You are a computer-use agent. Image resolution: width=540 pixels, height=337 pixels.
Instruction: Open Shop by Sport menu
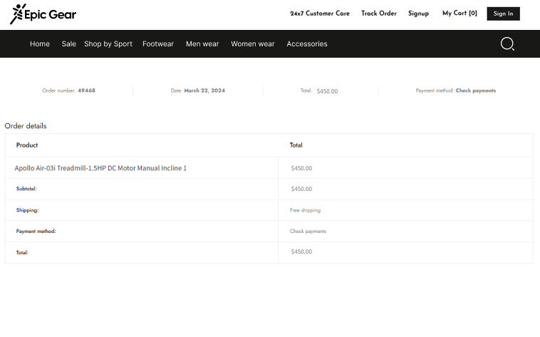pyautogui.click(x=108, y=44)
